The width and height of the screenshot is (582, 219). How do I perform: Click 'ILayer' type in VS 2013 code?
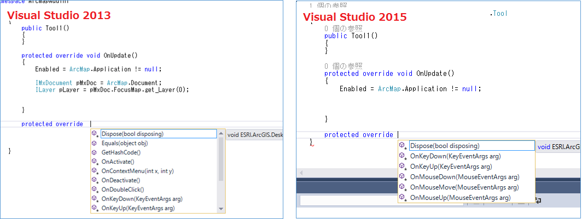click(45, 90)
